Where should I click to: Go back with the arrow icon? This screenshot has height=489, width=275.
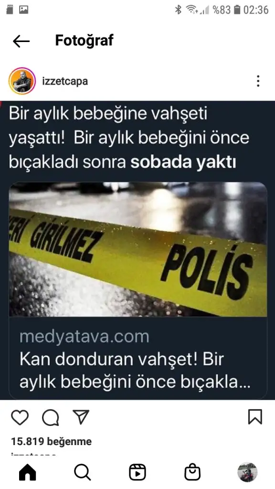tap(21, 41)
